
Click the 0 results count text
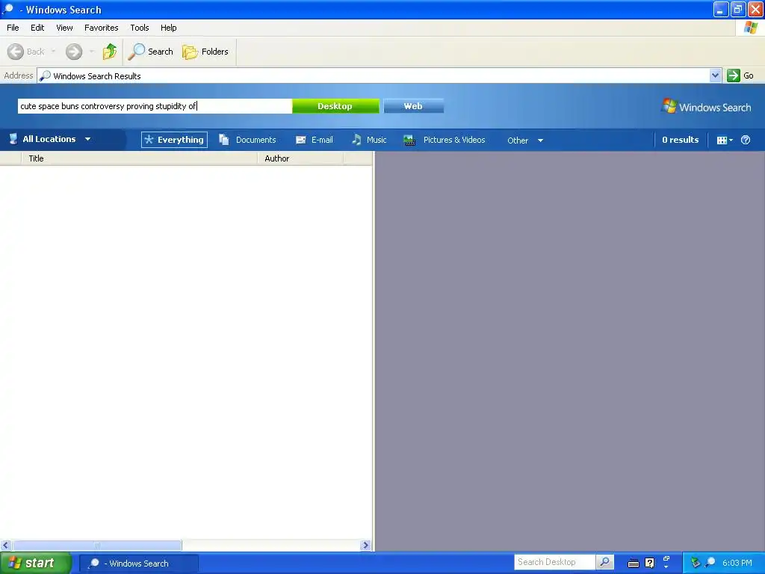(681, 140)
